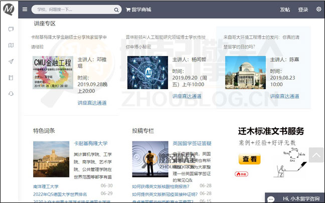Screen dimensions: 325x203
Task: Click the 投稿专栏 section heading
Action: click(x=143, y=131)
